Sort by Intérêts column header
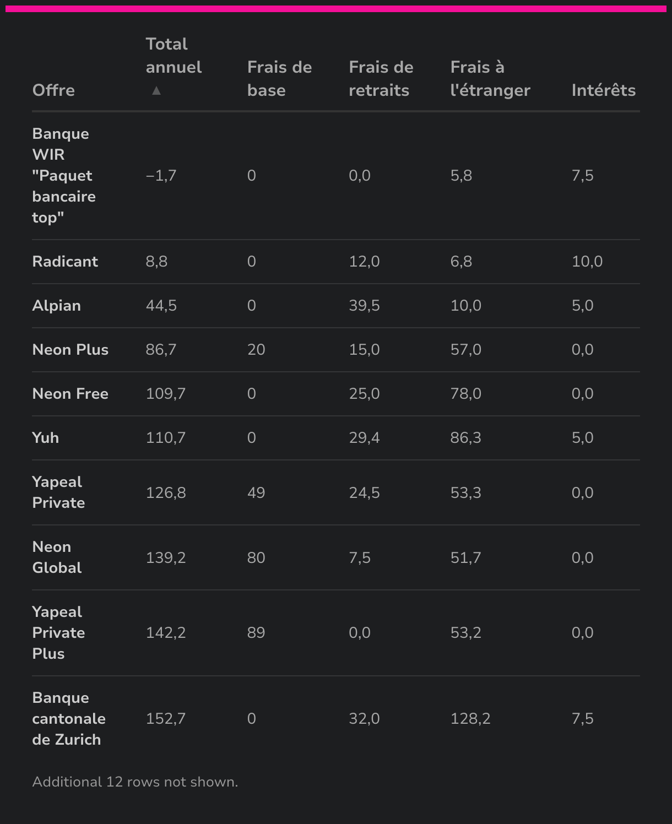The image size is (672, 824). pos(603,90)
